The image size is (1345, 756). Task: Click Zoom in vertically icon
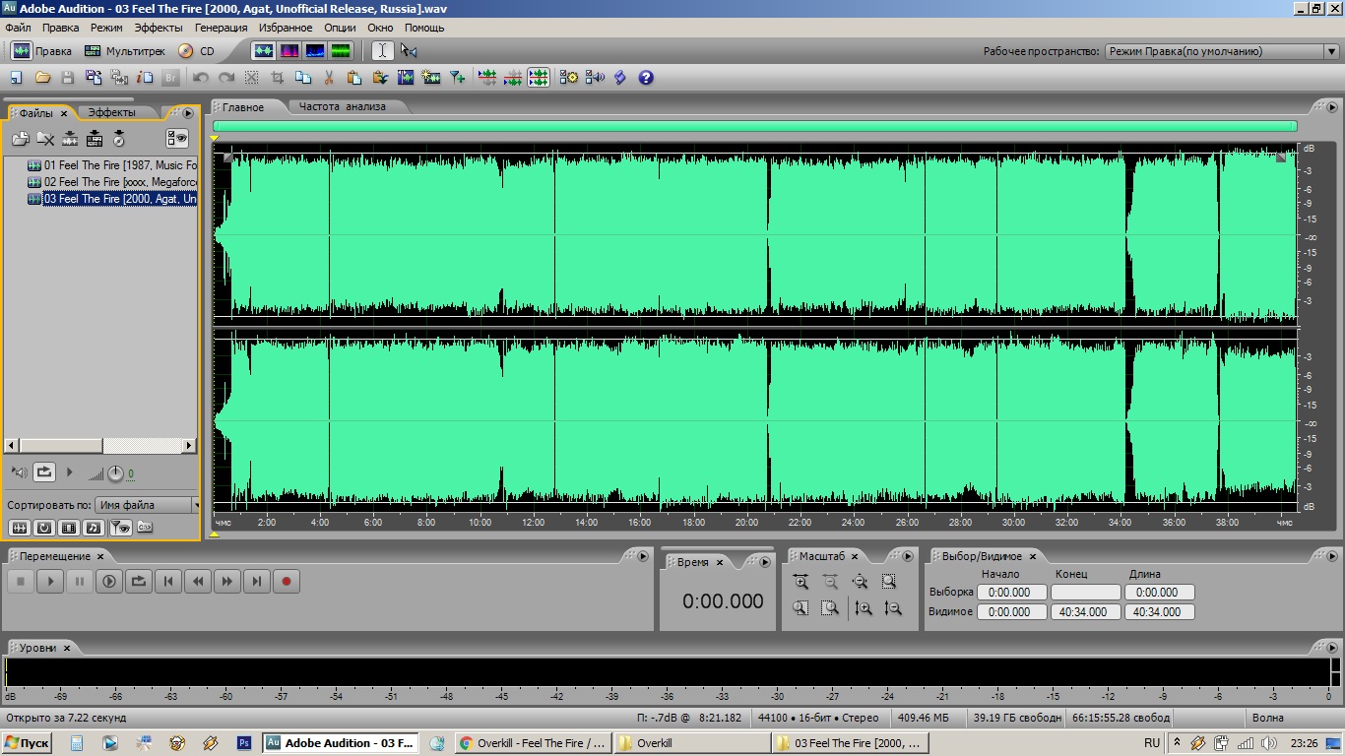click(x=864, y=608)
